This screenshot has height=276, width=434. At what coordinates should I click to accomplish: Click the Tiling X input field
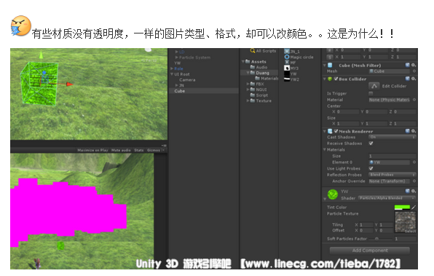(x=366, y=225)
